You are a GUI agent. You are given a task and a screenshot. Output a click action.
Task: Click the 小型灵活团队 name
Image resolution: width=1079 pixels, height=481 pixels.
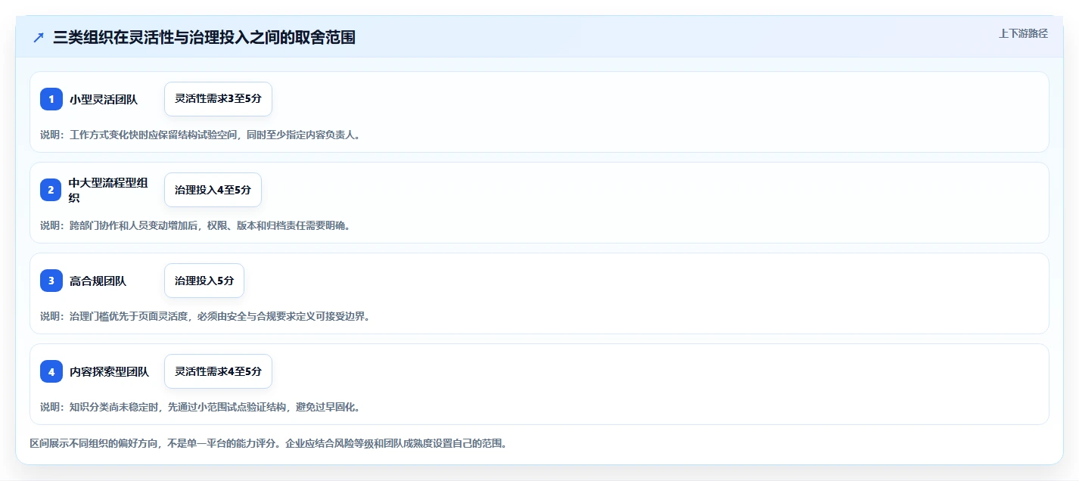click(x=104, y=99)
